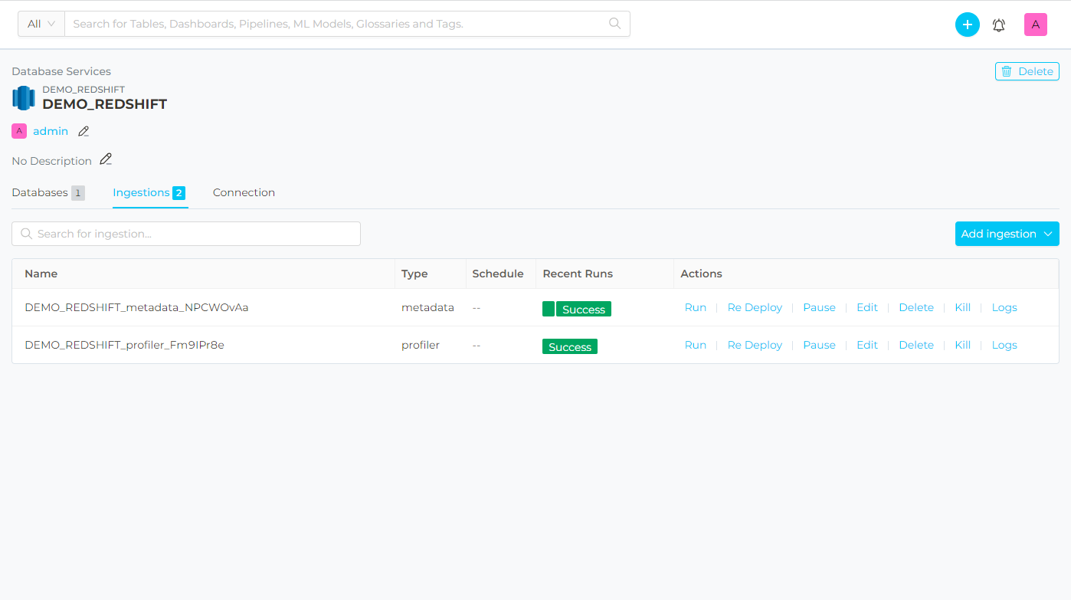Click the Delete service button

[1027, 71]
